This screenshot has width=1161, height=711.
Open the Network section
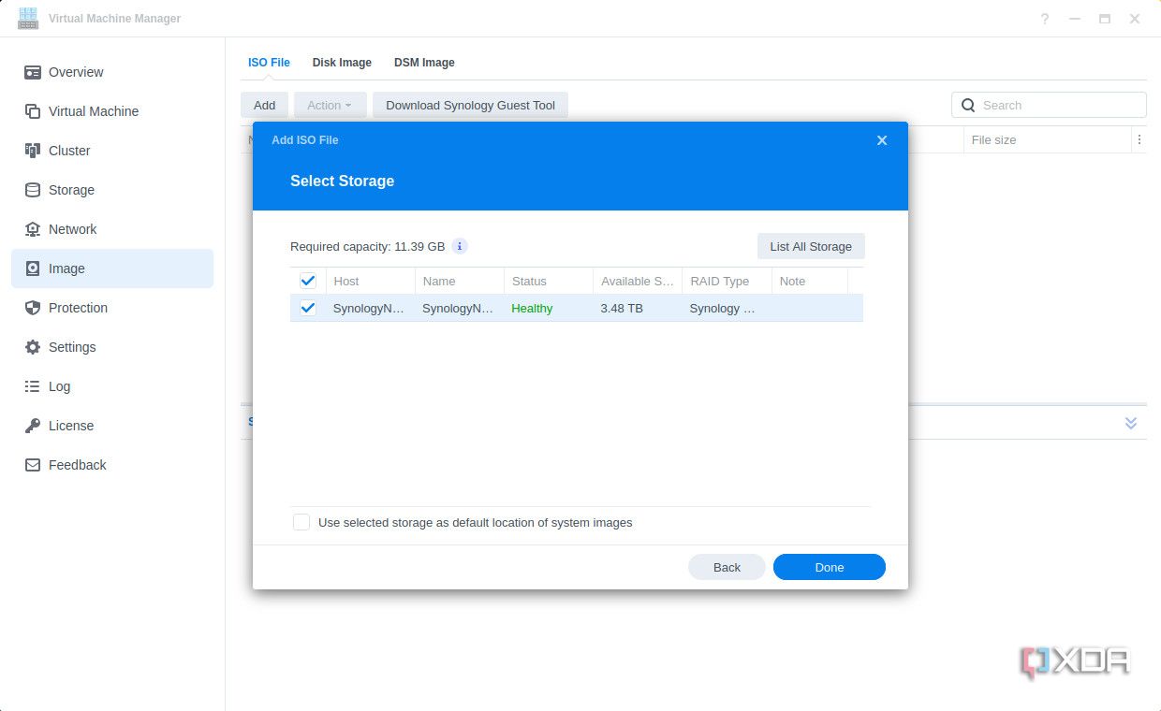(72, 229)
